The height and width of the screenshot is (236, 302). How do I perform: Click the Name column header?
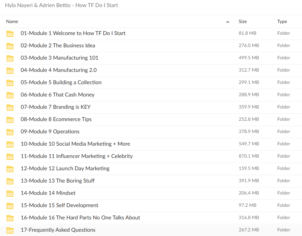point(12,22)
